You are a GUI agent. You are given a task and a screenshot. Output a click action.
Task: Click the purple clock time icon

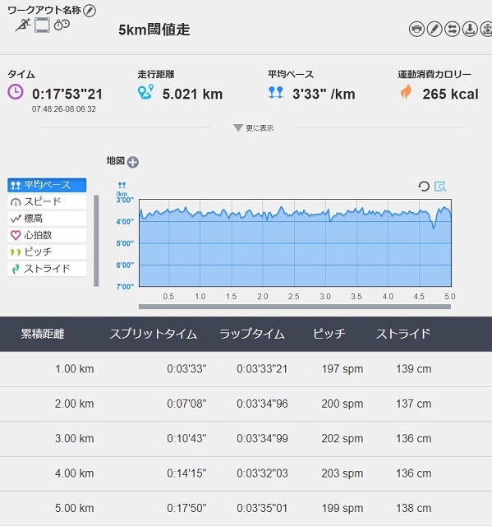click(16, 92)
